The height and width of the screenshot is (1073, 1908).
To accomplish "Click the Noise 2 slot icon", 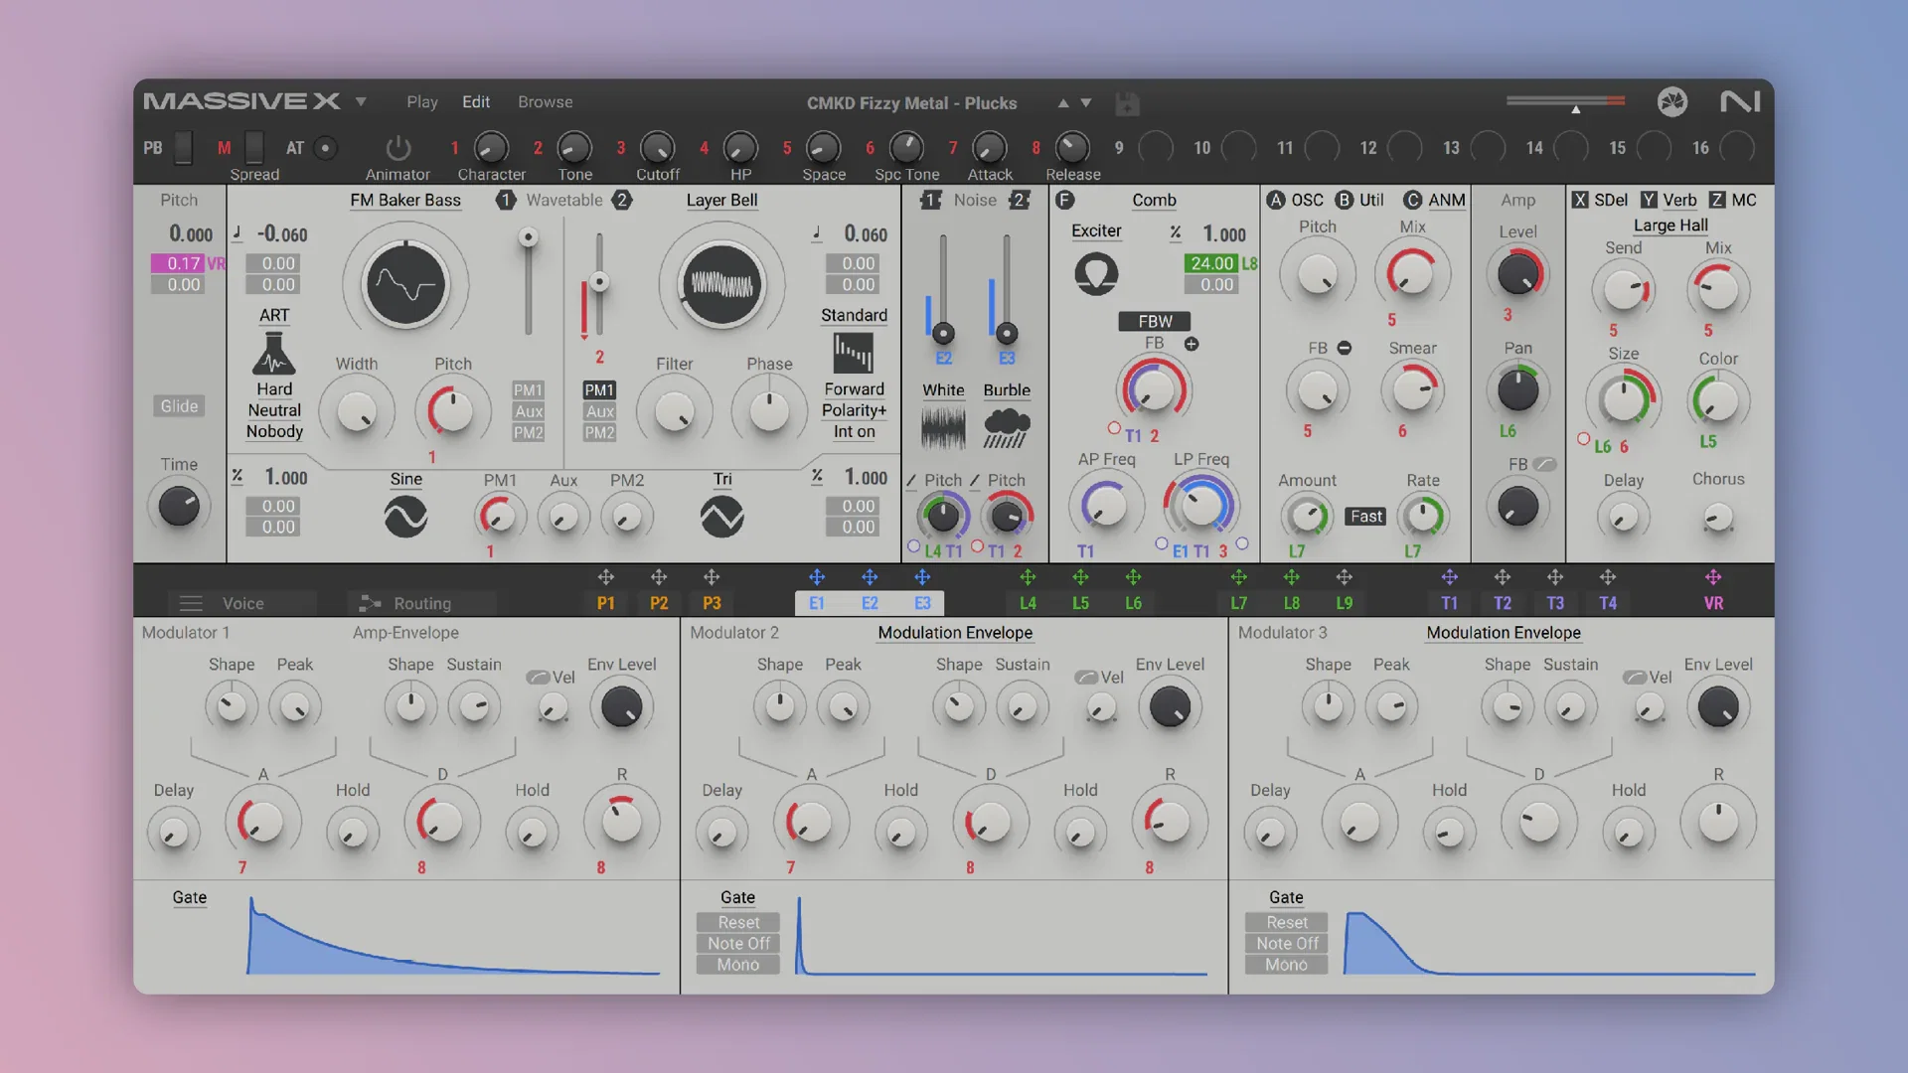I will (1020, 200).
